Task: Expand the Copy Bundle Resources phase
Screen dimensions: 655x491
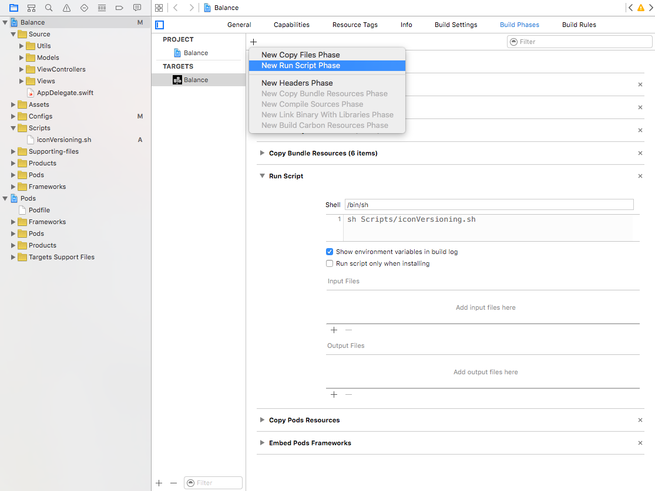Action: click(262, 153)
